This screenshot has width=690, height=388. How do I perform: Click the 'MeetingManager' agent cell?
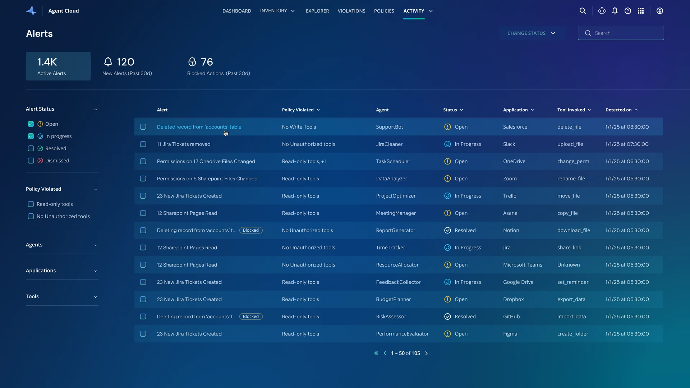point(396,213)
